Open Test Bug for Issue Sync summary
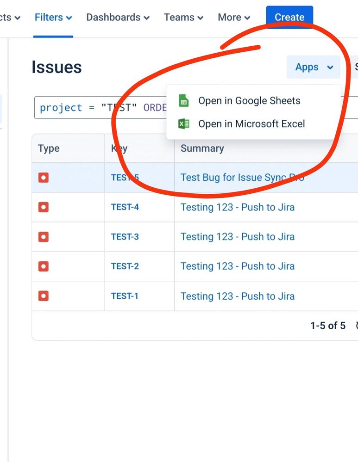This screenshot has height=462, width=358. point(242,178)
